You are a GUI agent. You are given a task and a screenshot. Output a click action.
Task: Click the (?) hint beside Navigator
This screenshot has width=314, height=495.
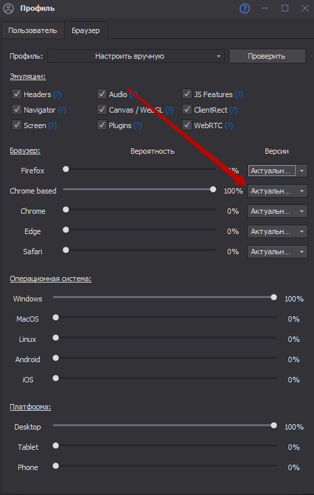62,110
